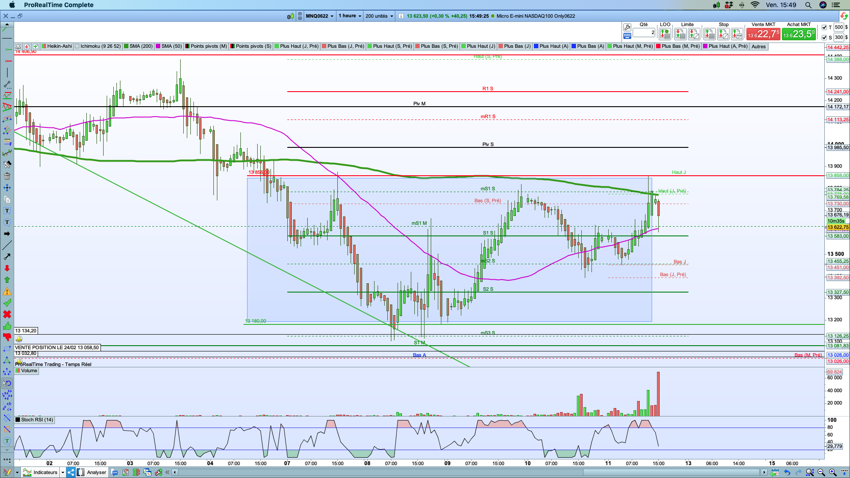
Task: Open the 200 unités dropdown
Action: pyautogui.click(x=379, y=16)
